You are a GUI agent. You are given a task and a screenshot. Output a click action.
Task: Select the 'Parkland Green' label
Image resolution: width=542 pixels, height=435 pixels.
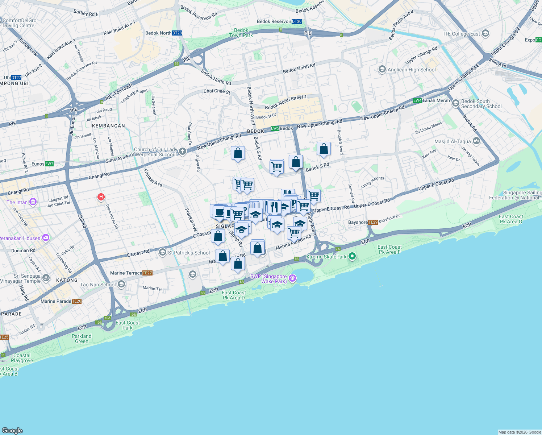pos(82,339)
